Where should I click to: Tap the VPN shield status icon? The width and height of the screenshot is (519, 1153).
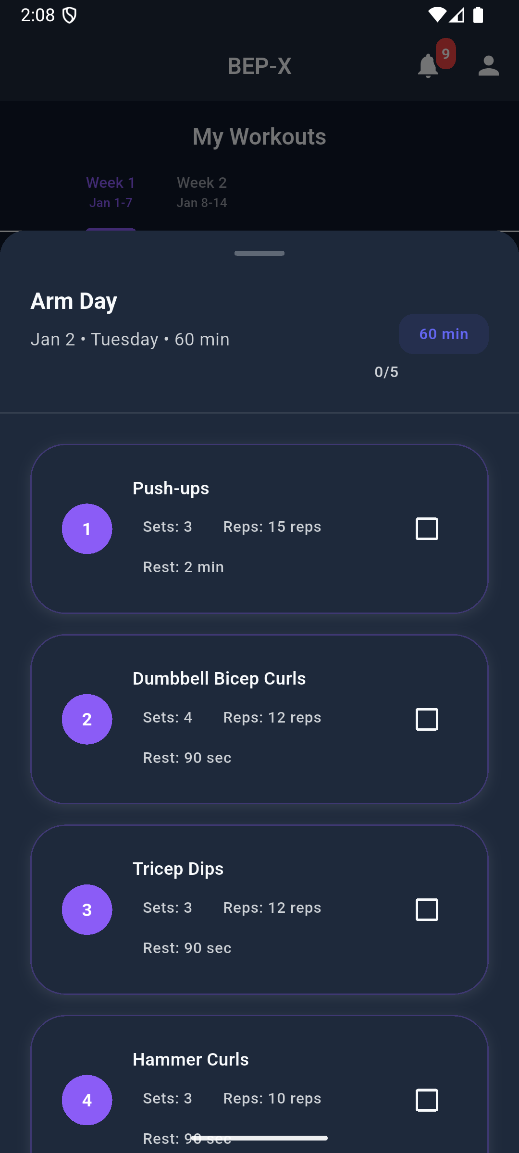point(70,16)
